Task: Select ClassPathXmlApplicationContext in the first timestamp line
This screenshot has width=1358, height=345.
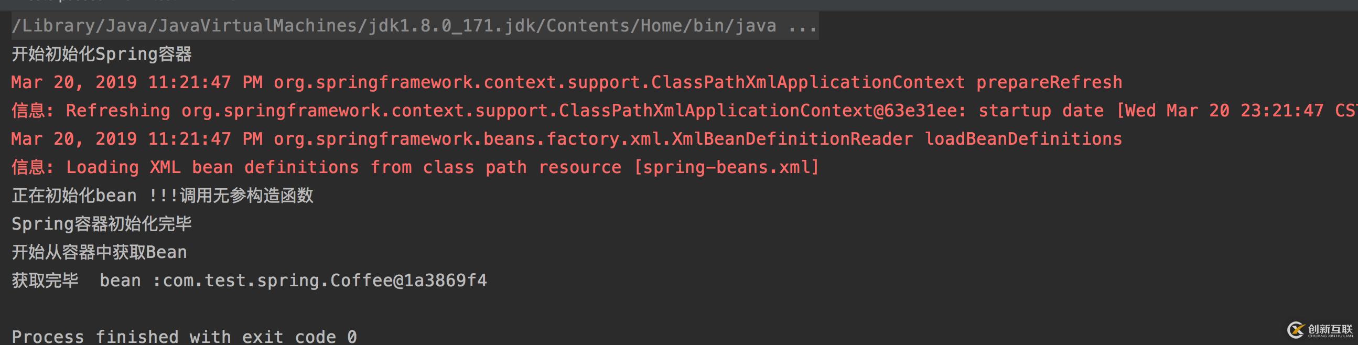Action: (807, 83)
